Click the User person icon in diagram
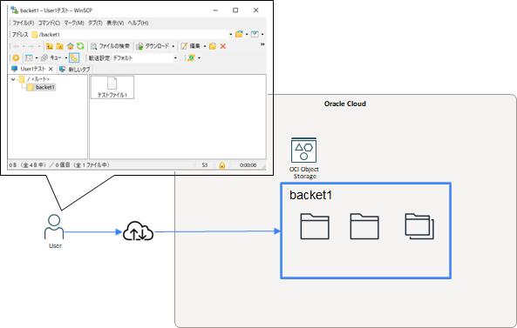 pos(54,227)
